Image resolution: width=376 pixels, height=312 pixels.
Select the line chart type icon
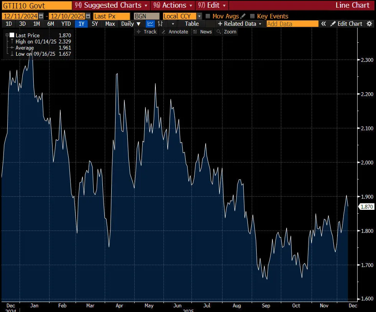point(150,24)
